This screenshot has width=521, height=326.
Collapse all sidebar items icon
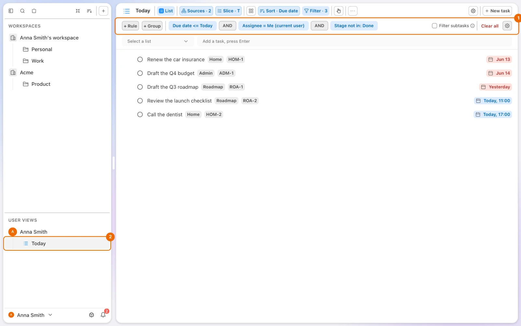tap(78, 11)
